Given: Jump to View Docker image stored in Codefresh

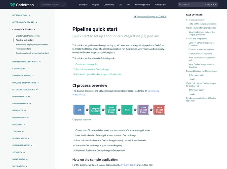Looking at the screenshot, I should [201, 66].
